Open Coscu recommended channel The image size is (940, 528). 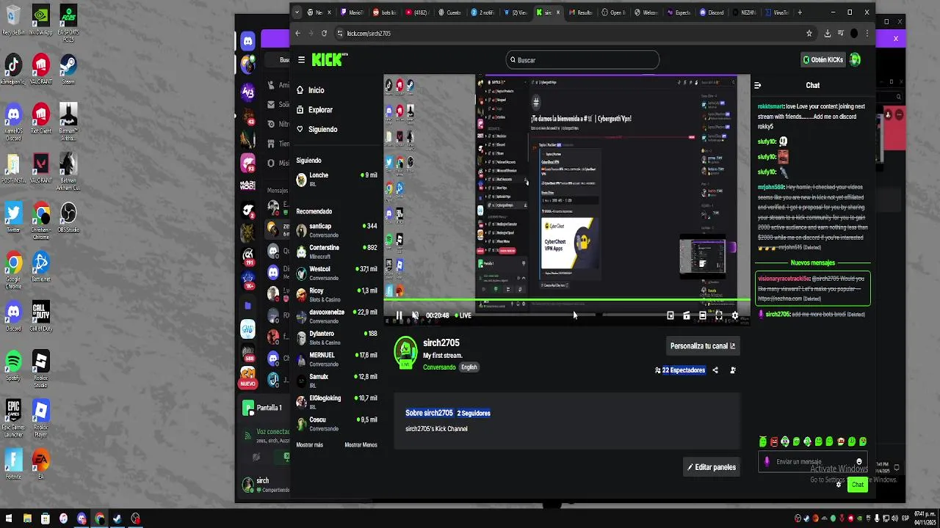337,424
